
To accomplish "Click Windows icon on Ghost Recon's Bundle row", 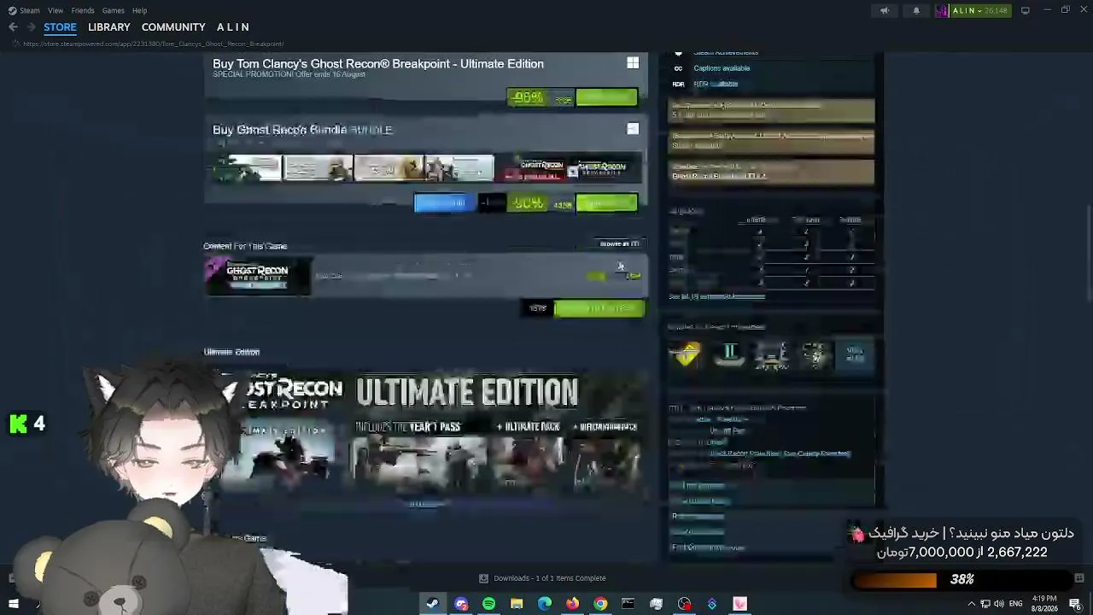I will (633, 129).
